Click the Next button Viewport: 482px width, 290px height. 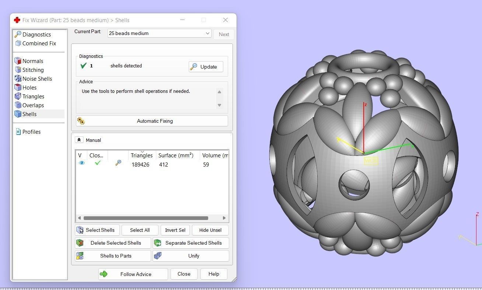point(224,34)
